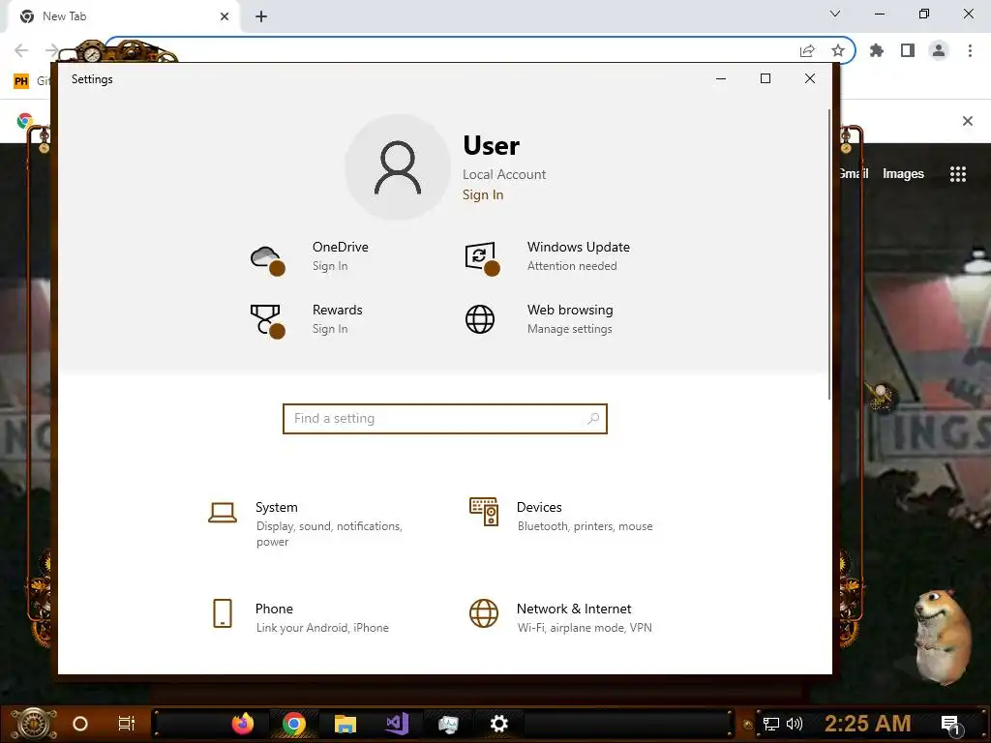Select the New Tab tab in Chrome
This screenshot has height=743, width=991.
(120, 16)
